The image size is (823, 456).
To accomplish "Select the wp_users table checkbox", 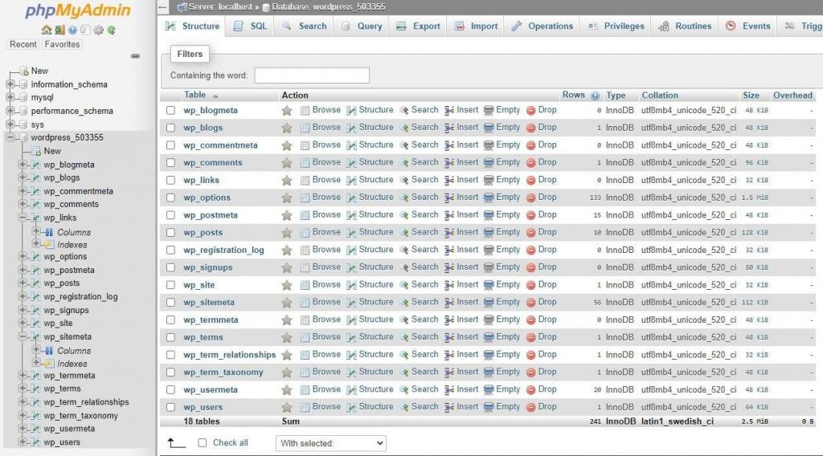I will click(170, 407).
